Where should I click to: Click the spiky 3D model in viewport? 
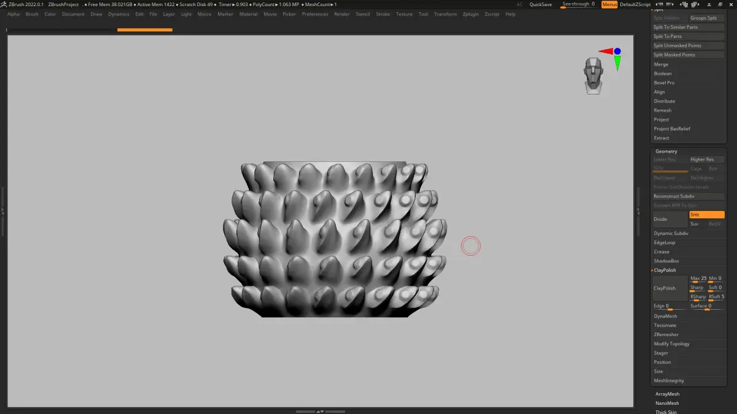(x=335, y=239)
